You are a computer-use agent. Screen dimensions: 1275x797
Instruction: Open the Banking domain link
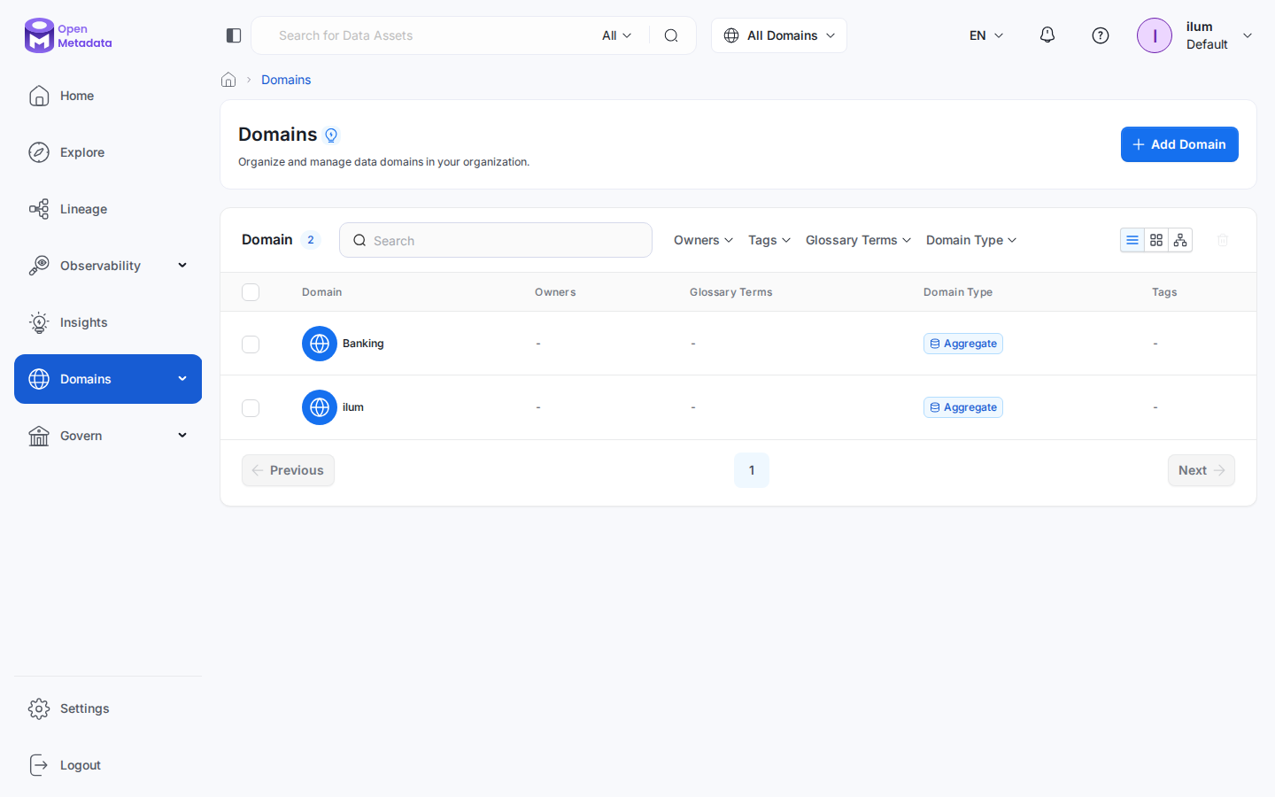(363, 344)
